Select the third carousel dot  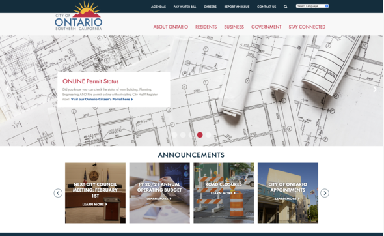click(x=191, y=135)
